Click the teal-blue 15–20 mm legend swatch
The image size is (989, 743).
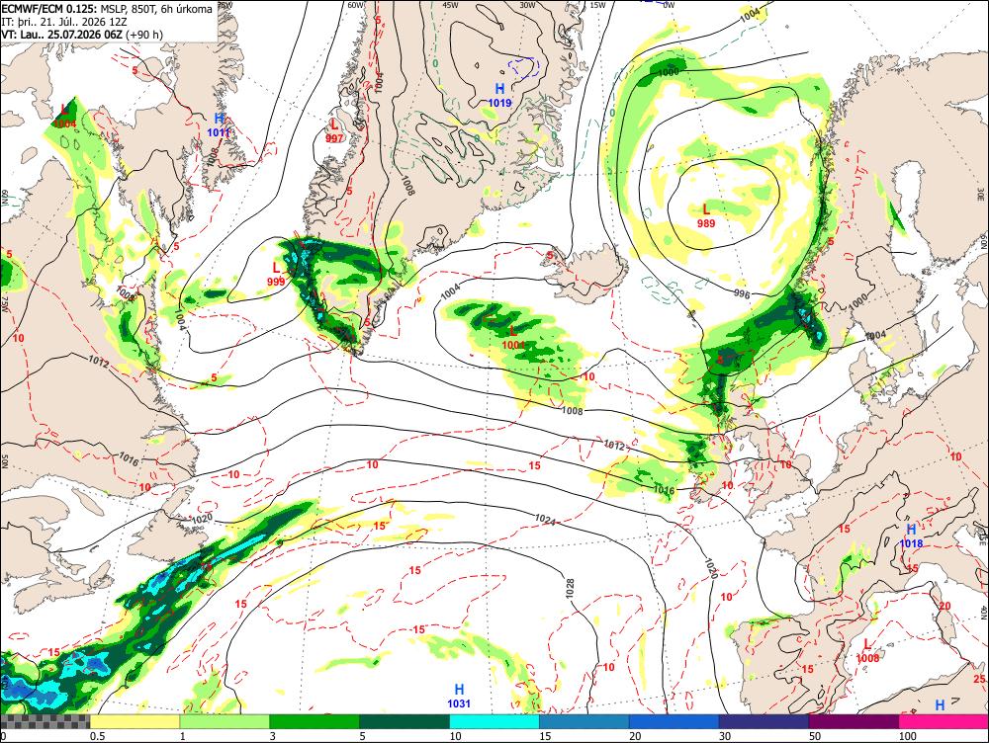coord(584,721)
